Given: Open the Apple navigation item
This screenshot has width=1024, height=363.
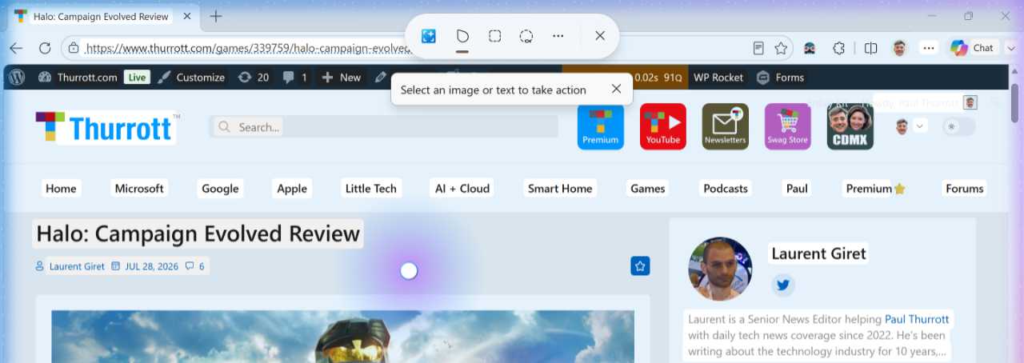Looking at the screenshot, I should tap(292, 188).
